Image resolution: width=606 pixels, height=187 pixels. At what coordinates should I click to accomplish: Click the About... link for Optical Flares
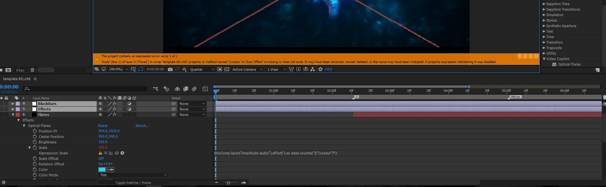coord(142,126)
